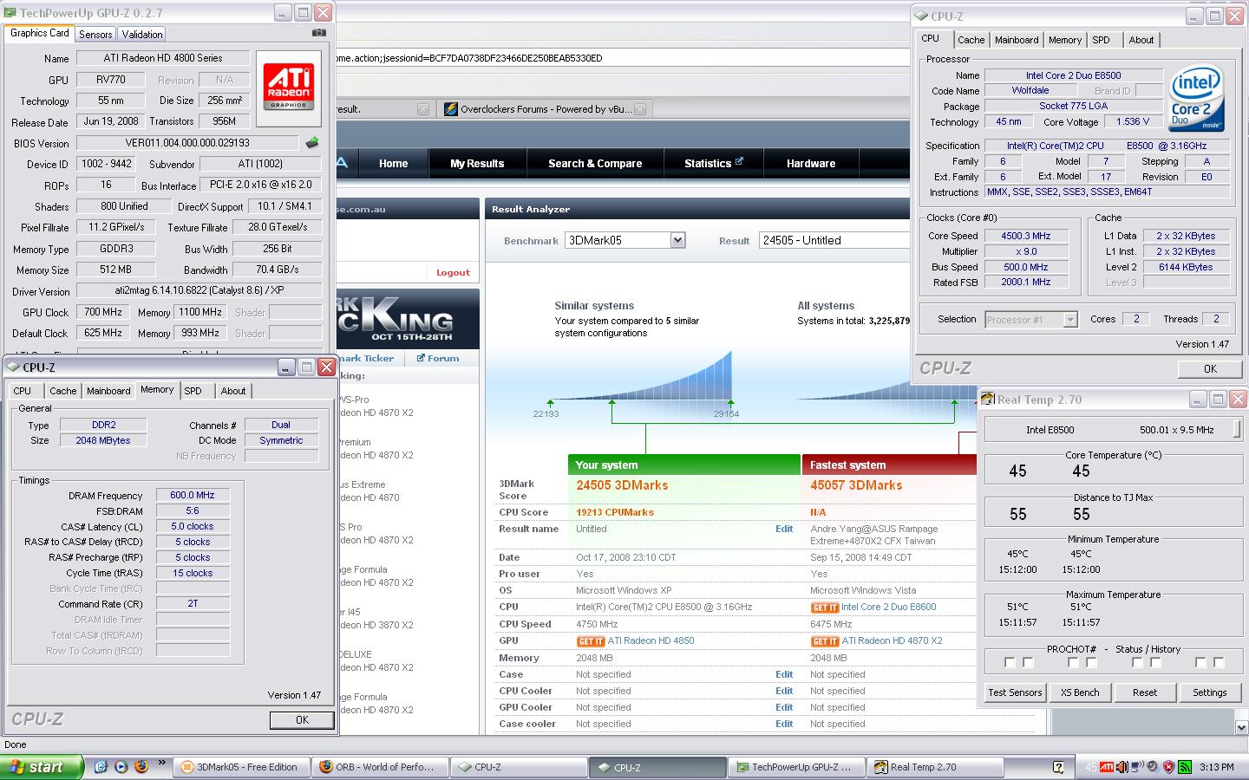Open the Selection Processor #1 dropdown in CPU-Z
This screenshot has height=780, width=1249.
[1069, 320]
